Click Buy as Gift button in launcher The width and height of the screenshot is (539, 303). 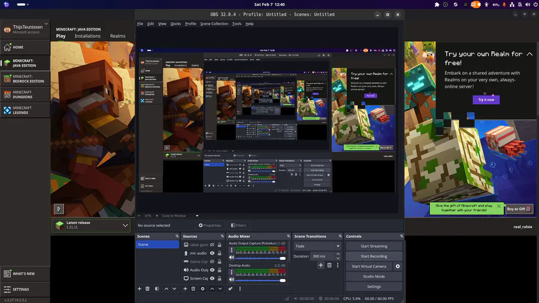point(519,209)
